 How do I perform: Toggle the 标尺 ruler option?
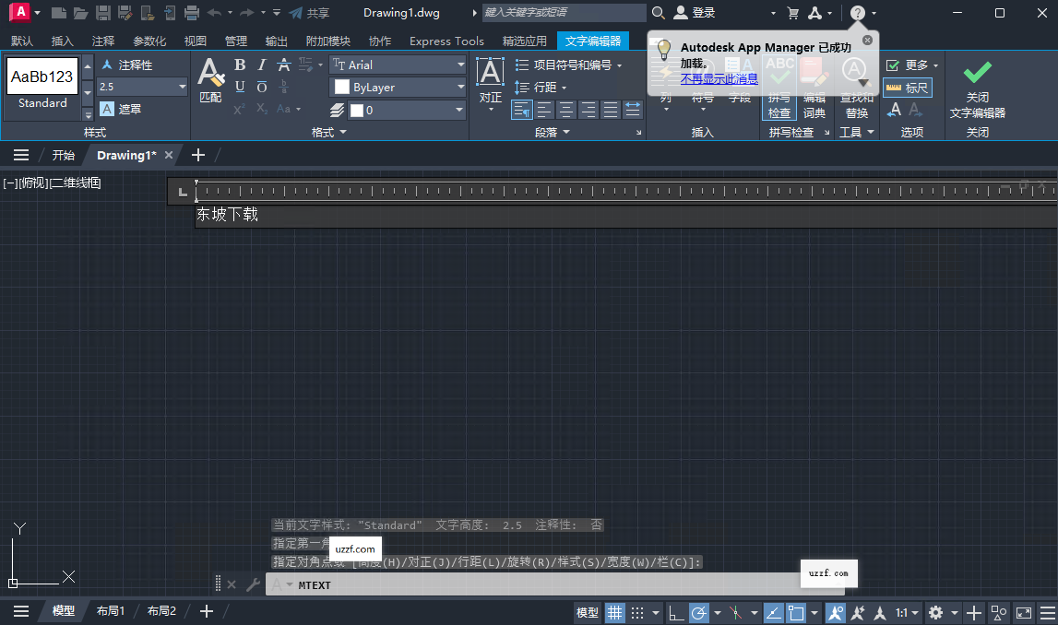[907, 88]
